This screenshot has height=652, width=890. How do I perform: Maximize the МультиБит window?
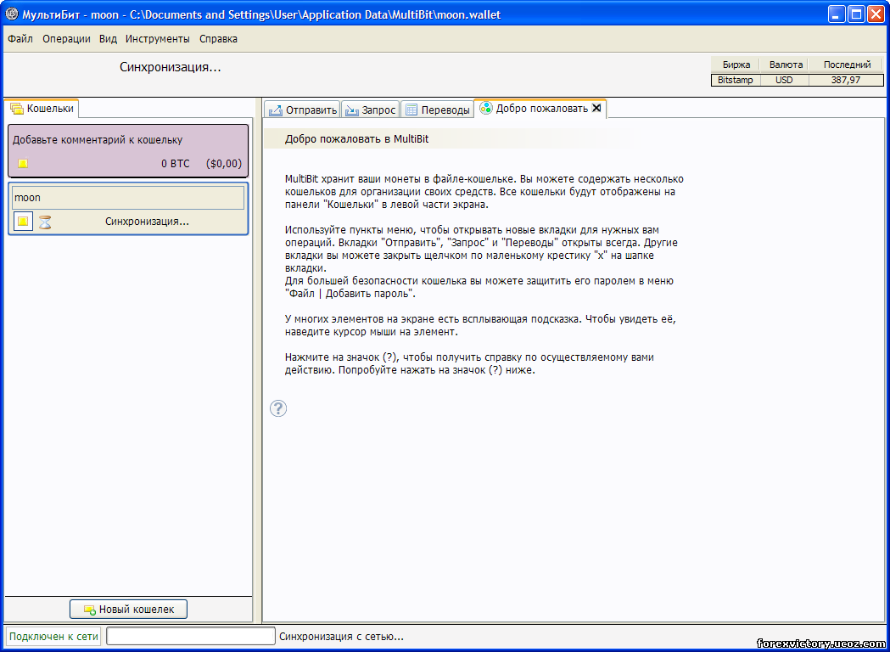point(856,14)
